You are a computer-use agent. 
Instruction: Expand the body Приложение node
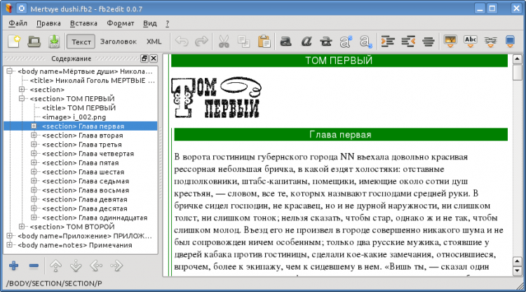coord(10,236)
